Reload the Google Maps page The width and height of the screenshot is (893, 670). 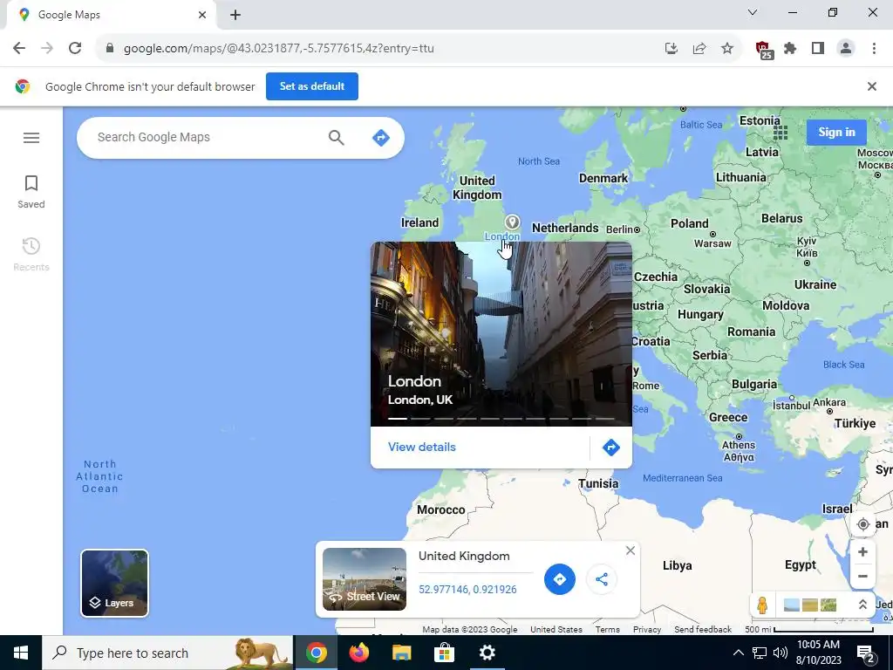[x=75, y=49]
